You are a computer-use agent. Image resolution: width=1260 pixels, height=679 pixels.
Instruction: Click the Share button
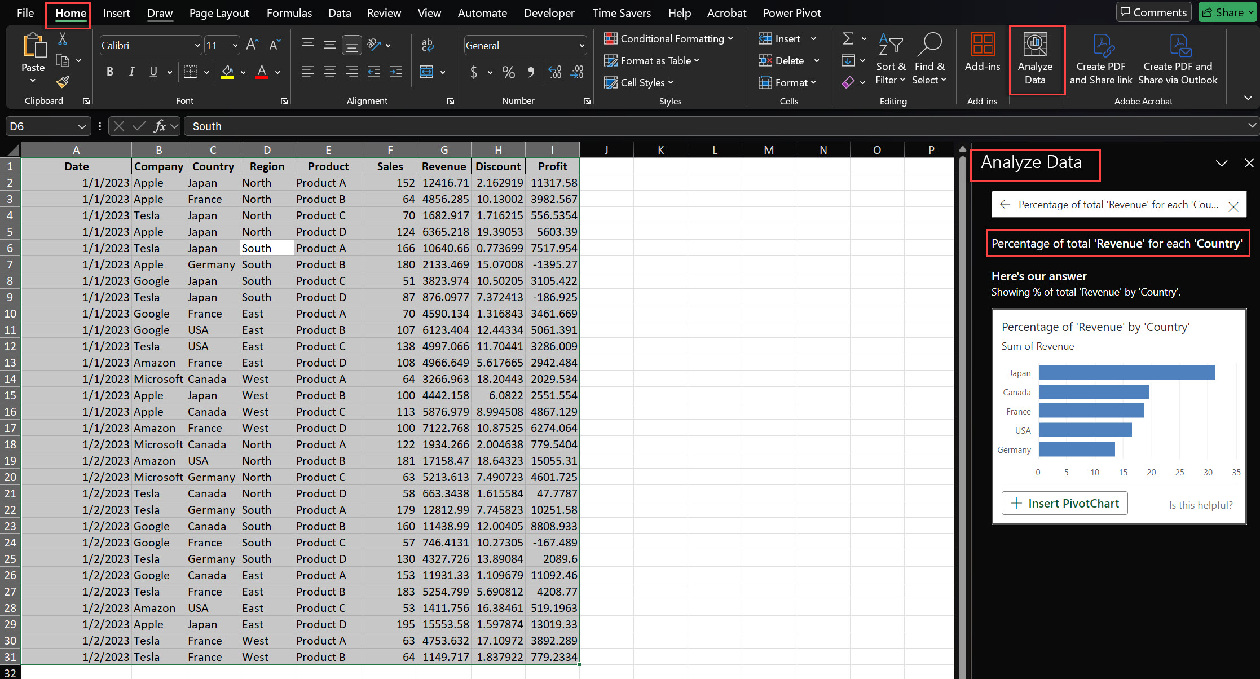[x=1227, y=12]
